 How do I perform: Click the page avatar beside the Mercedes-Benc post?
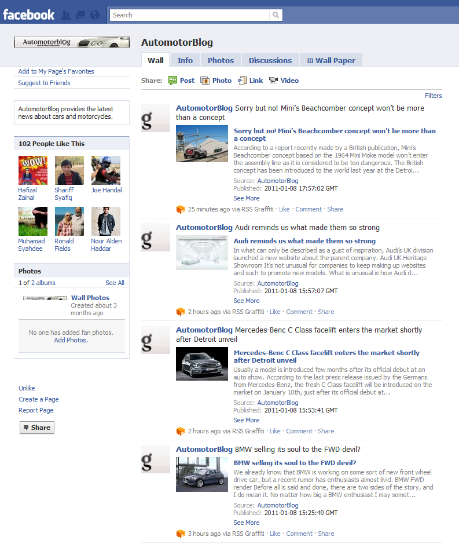click(x=156, y=339)
